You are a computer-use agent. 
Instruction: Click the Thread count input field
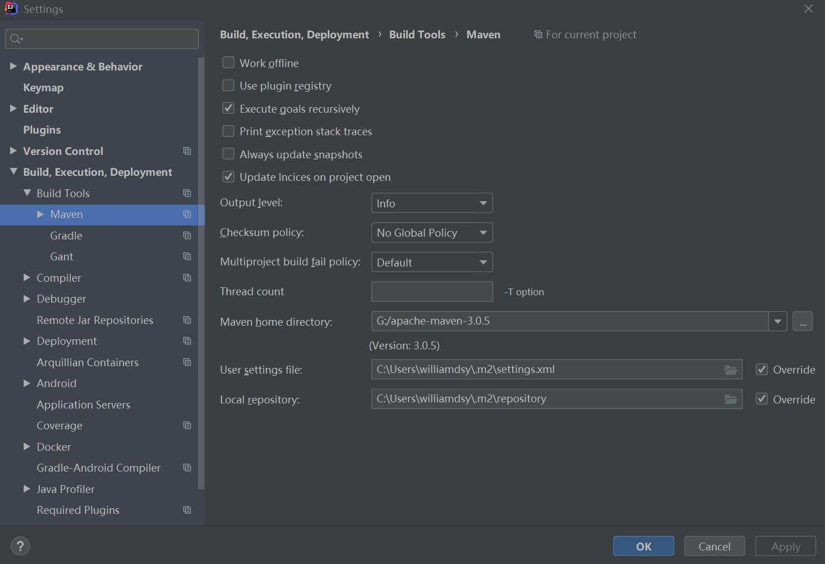(432, 292)
